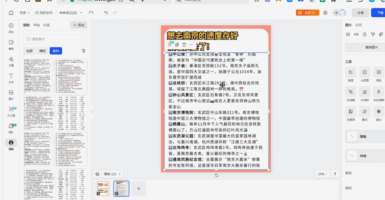Undo the last action
Screen dimensions: 385x200
(106, 13)
